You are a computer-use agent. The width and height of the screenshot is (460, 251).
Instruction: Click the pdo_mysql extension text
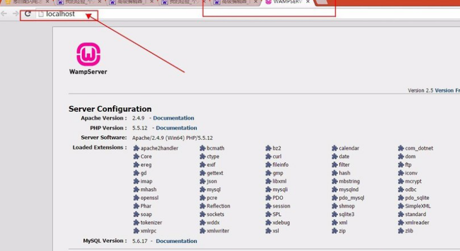point(351,198)
